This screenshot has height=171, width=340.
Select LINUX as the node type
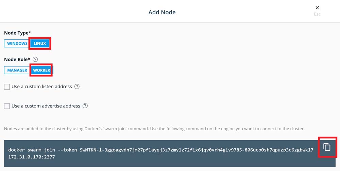[x=40, y=43]
